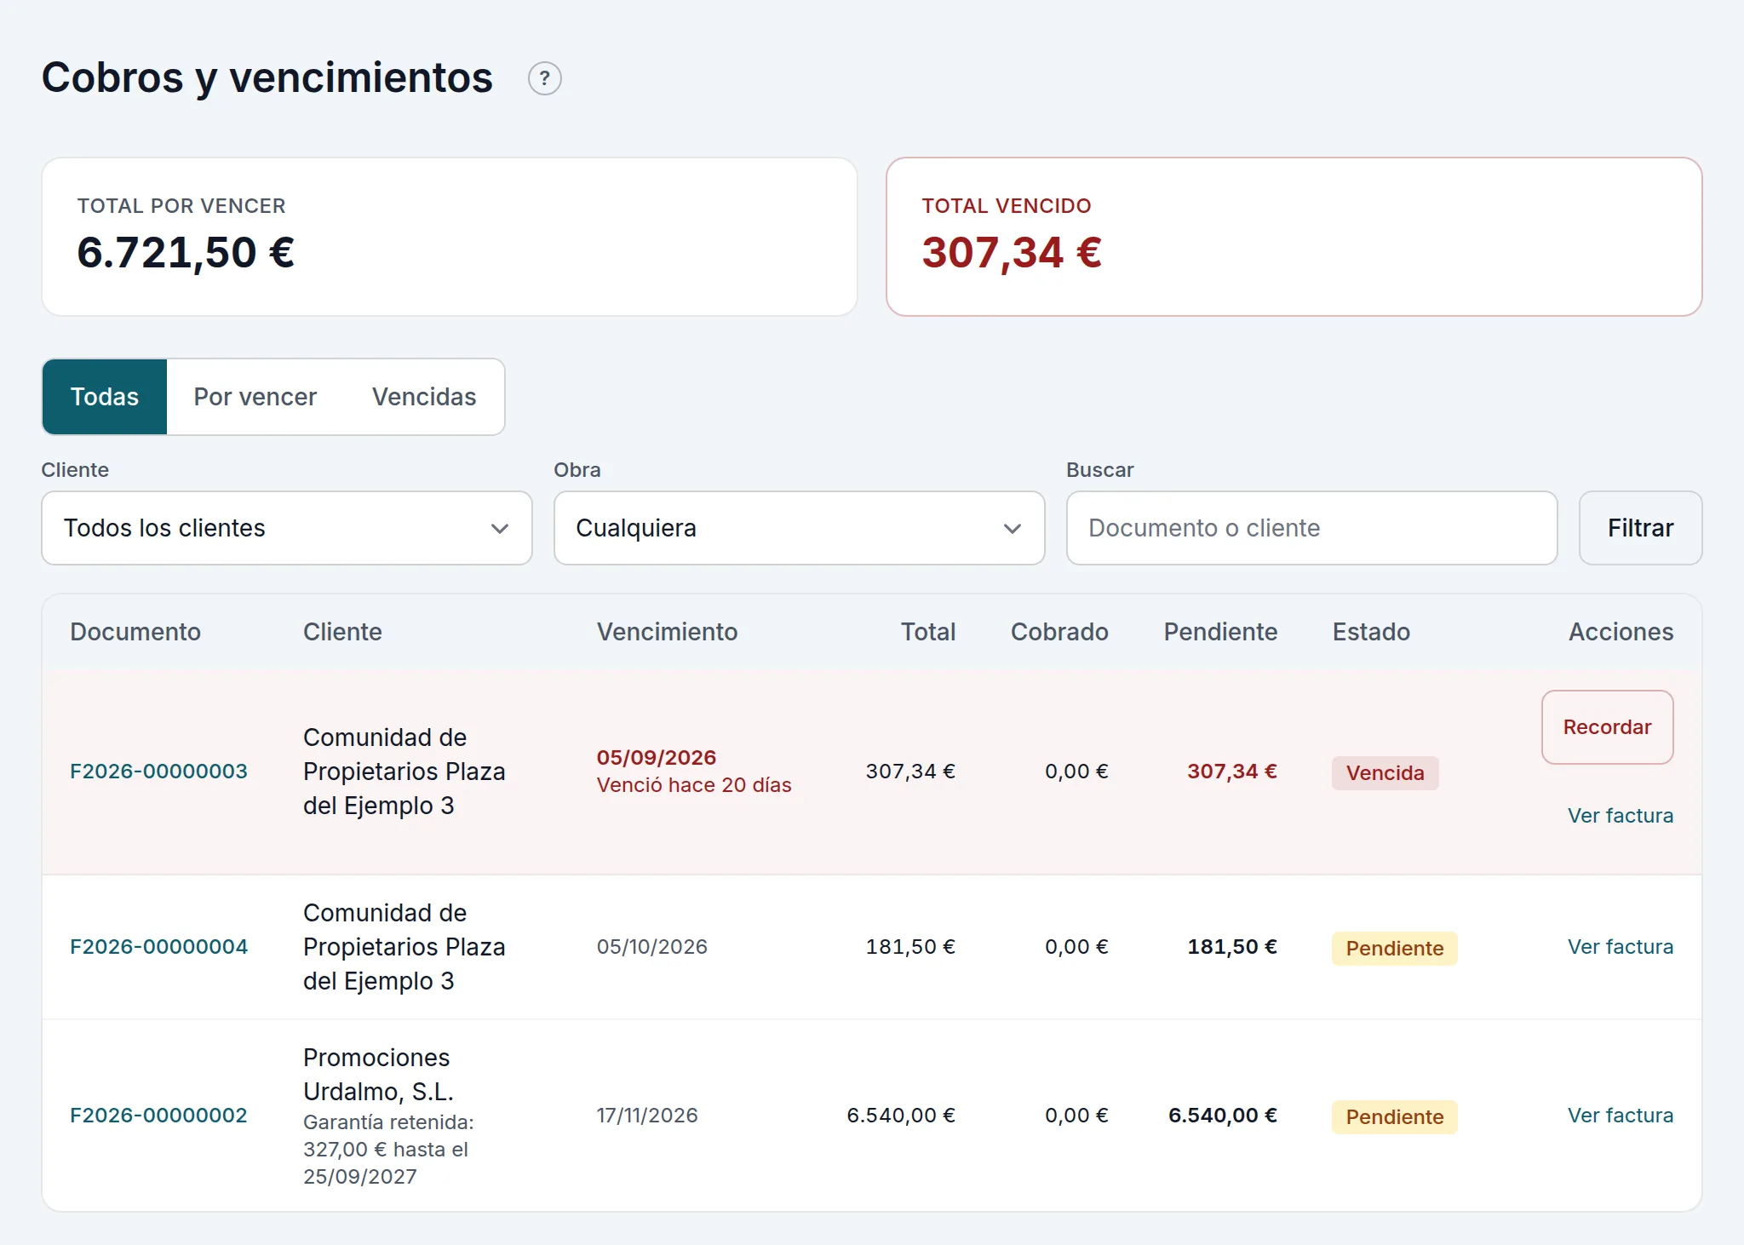Switch to the Vencidas tab
Screen dimensions: 1744x1245
click(x=424, y=397)
